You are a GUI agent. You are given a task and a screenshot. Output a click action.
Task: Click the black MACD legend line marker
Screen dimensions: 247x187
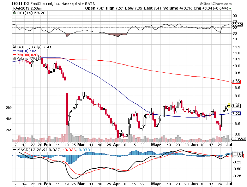pos(15,150)
